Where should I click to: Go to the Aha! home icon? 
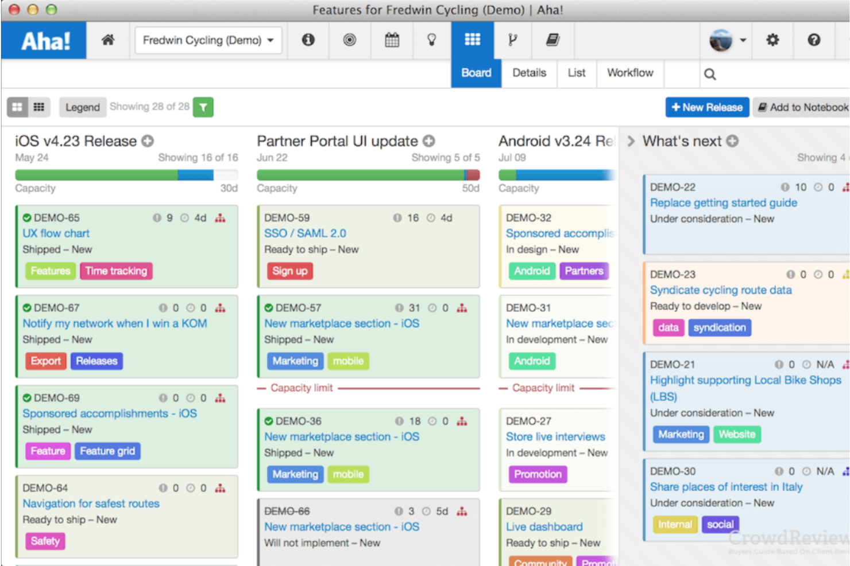click(x=108, y=40)
